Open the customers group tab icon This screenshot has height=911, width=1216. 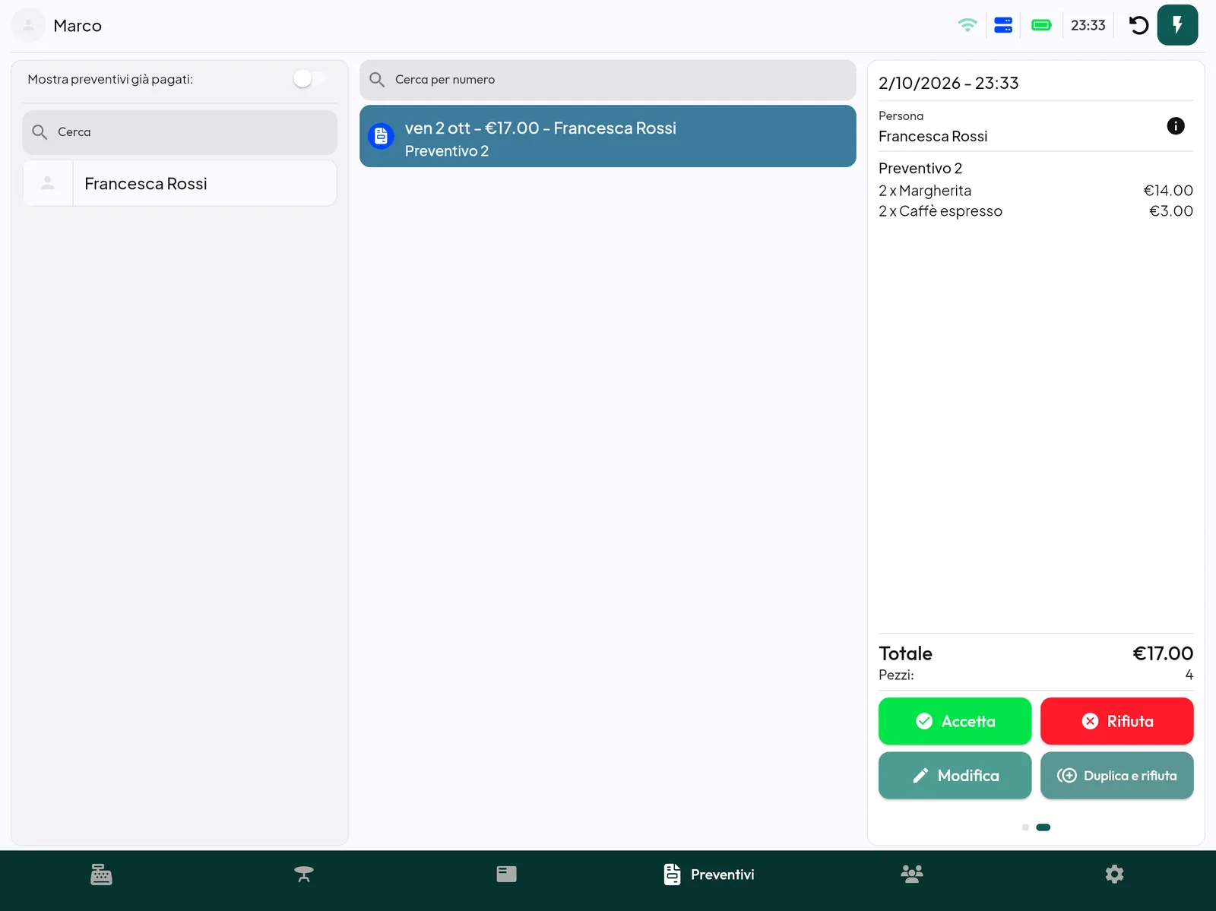[x=912, y=875]
